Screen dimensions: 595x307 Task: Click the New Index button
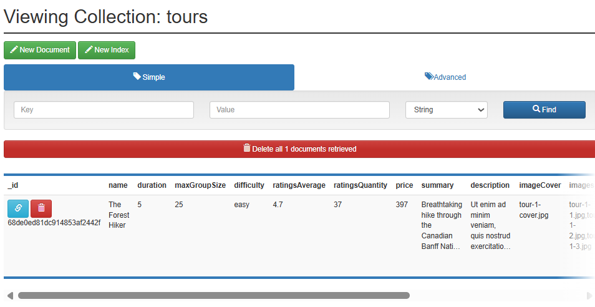click(x=107, y=50)
